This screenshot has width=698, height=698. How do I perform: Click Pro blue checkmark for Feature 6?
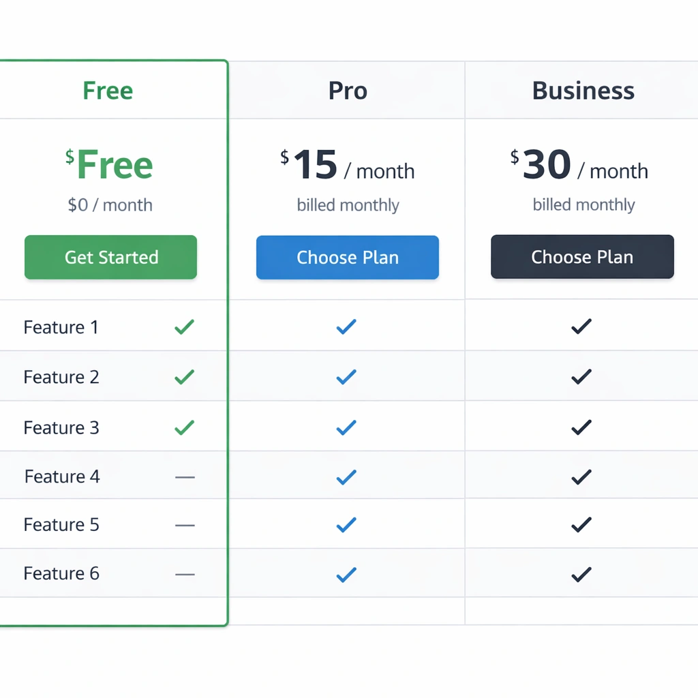346,575
